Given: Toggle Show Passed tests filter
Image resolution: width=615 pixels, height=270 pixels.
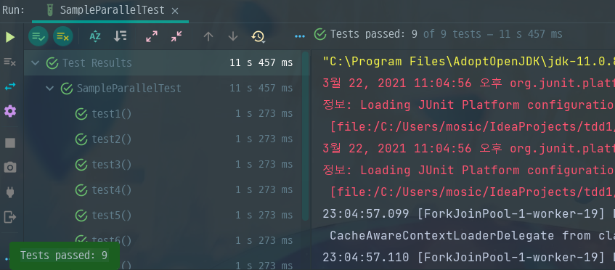Looking at the screenshot, I should [x=38, y=36].
